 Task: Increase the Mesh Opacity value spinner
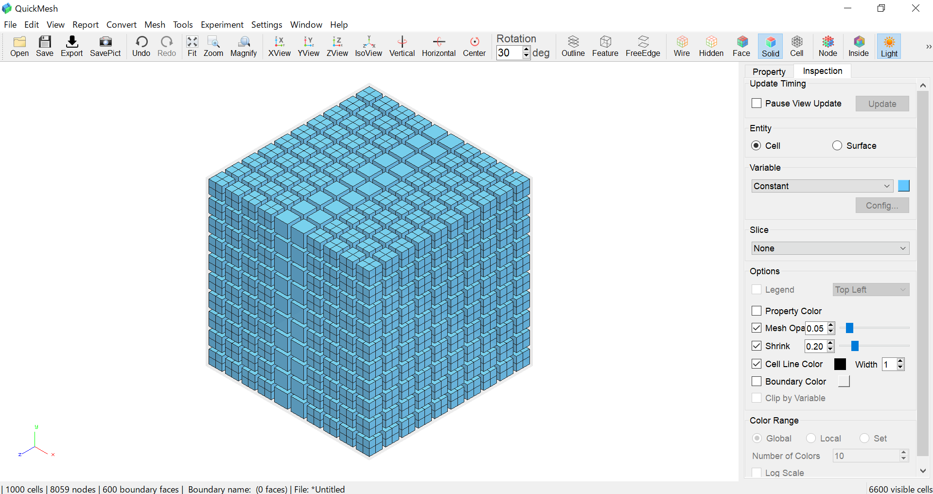point(831,325)
